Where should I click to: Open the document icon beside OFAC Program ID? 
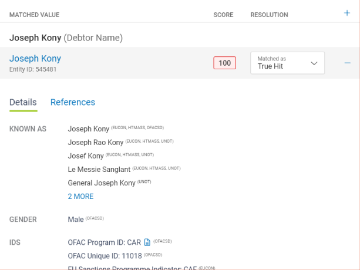click(147, 242)
